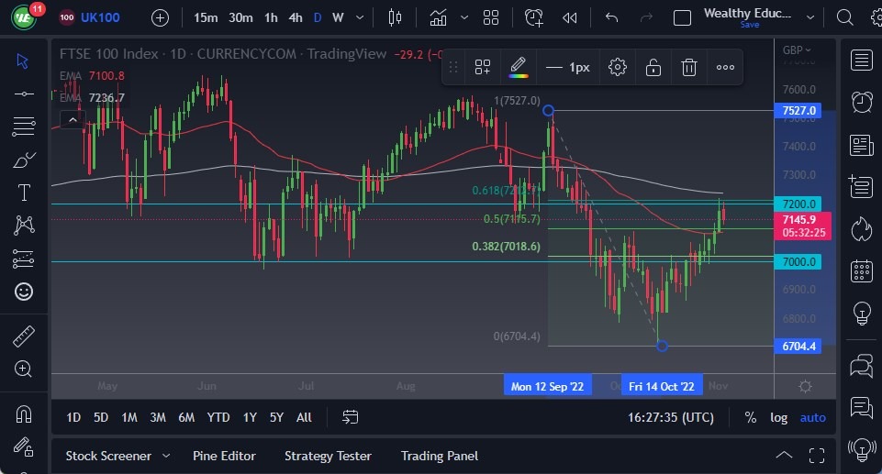Open the public chats panel

[x=861, y=366]
